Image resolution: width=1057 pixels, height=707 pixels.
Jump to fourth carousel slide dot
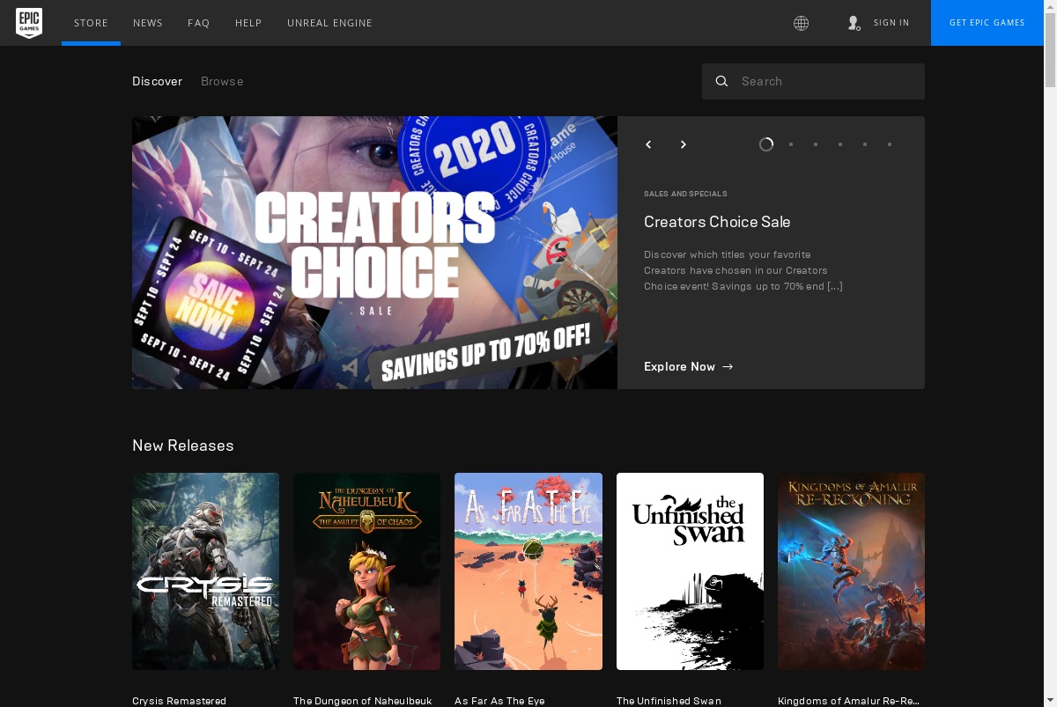tap(840, 144)
